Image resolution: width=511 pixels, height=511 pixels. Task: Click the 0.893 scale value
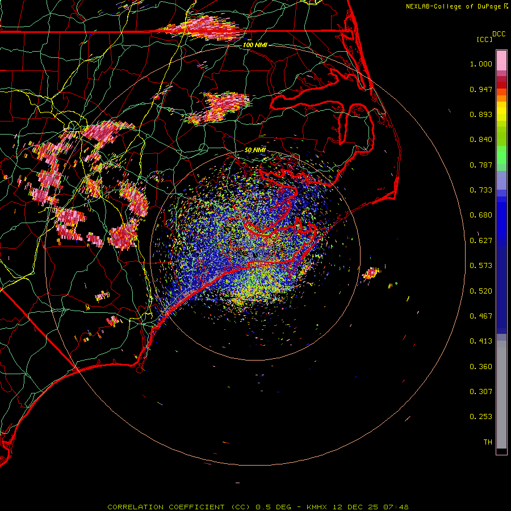(481, 114)
